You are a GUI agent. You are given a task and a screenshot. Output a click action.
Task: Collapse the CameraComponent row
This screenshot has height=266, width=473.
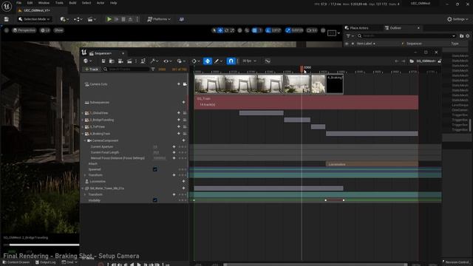click(86, 140)
